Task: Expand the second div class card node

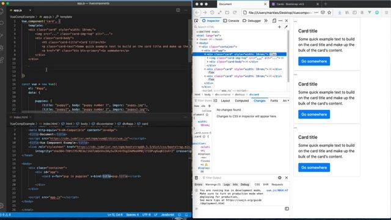Action: [x=205, y=69]
